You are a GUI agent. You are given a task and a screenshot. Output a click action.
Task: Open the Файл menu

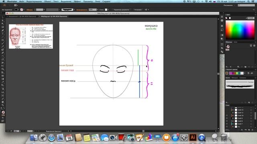(22, 1)
